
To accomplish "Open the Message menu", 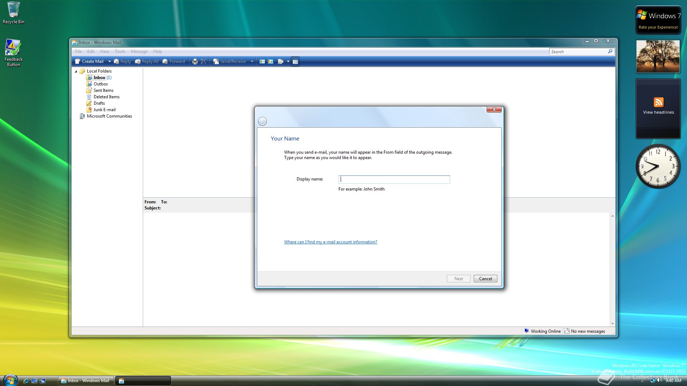I will (x=139, y=51).
